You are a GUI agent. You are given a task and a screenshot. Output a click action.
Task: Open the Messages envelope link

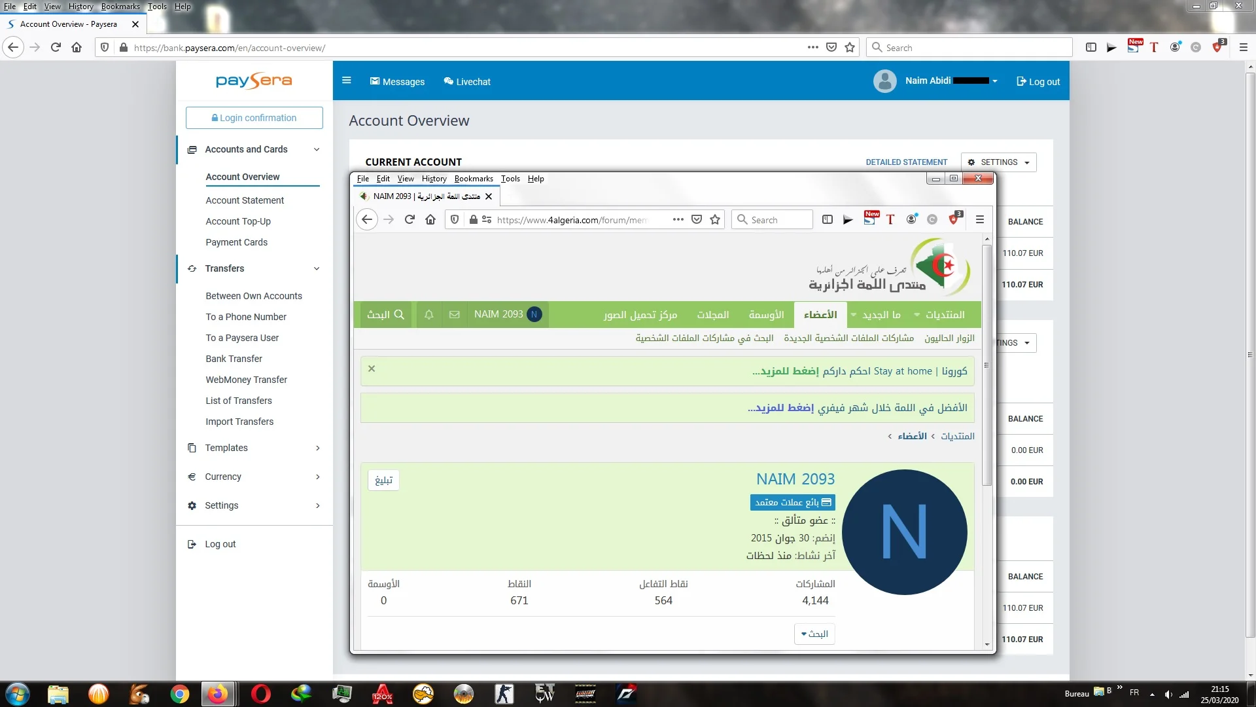click(x=397, y=82)
